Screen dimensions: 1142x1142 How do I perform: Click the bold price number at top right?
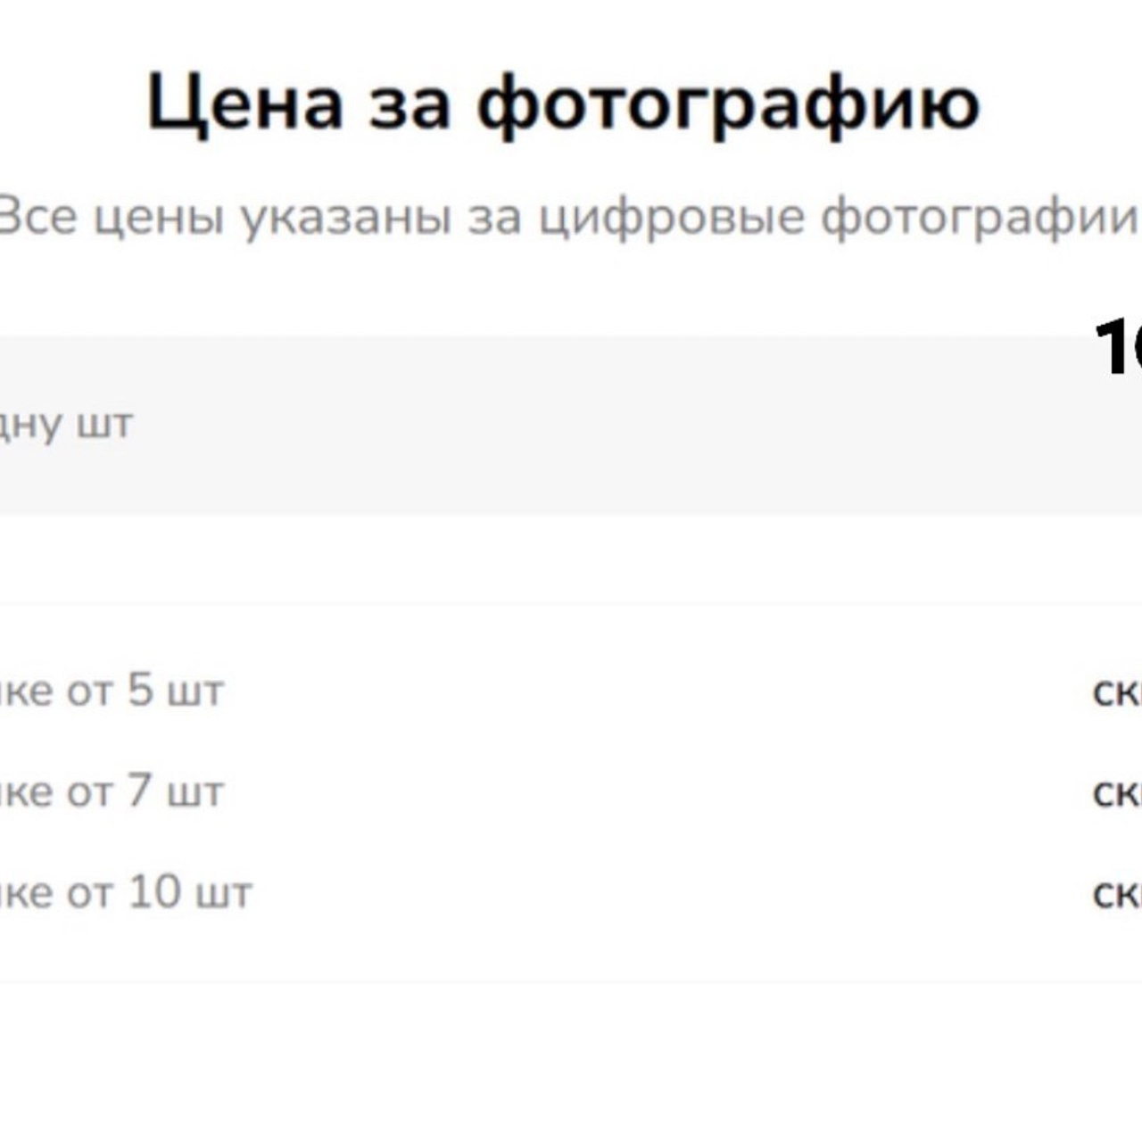tap(1118, 346)
